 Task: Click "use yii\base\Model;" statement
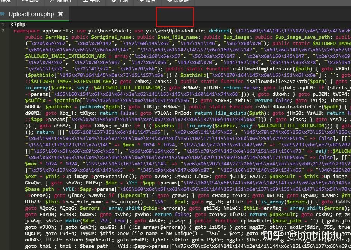pos(104,31)
